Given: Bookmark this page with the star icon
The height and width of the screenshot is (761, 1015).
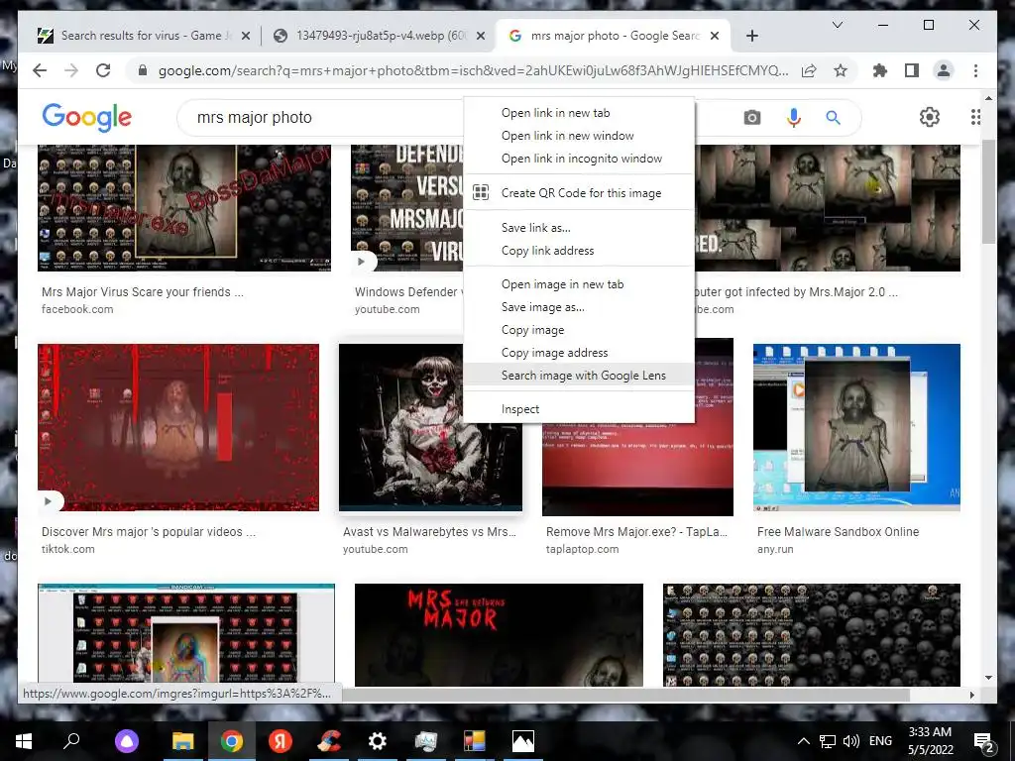Looking at the screenshot, I should click(x=841, y=70).
